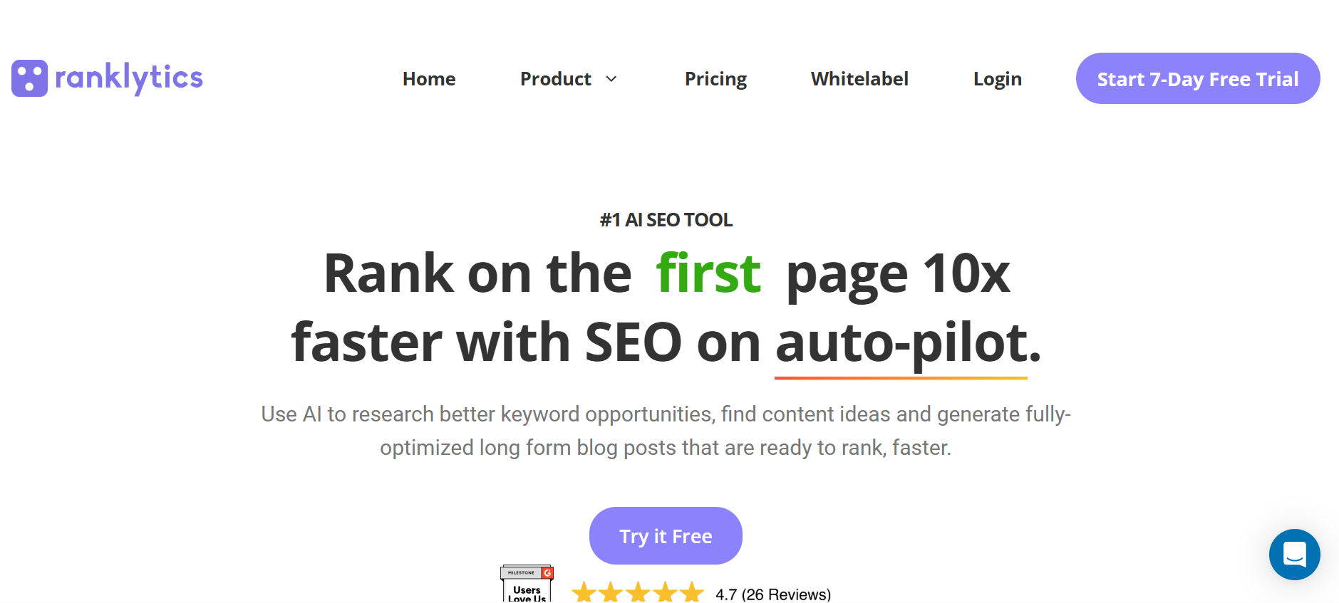Open the Product navigation item
Screen dimensions: 1339x603
pyautogui.click(x=556, y=79)
